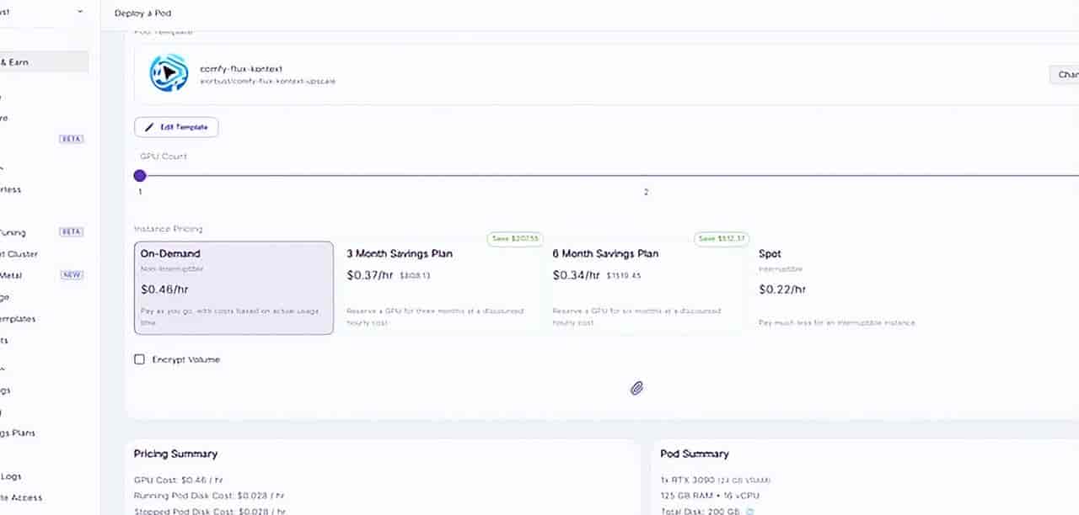Click the BETA badge beside Tuning
Image resolution: width=1079 pixels, height=515 pixels.
(x=72, y=232)
